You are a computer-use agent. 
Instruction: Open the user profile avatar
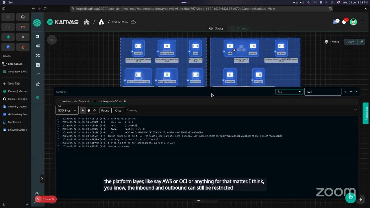point(353,22)
